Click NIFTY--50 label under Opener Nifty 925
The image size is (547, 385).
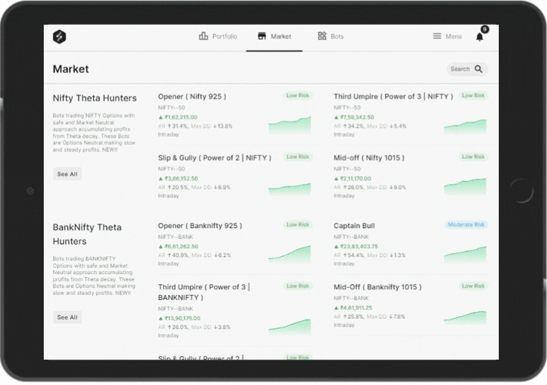tap(171, 108)
